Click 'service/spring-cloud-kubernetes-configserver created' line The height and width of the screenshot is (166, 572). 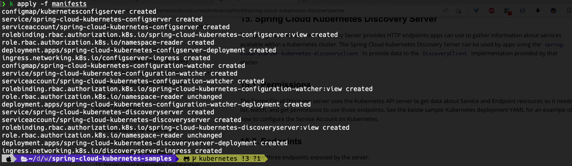[102, 19]
